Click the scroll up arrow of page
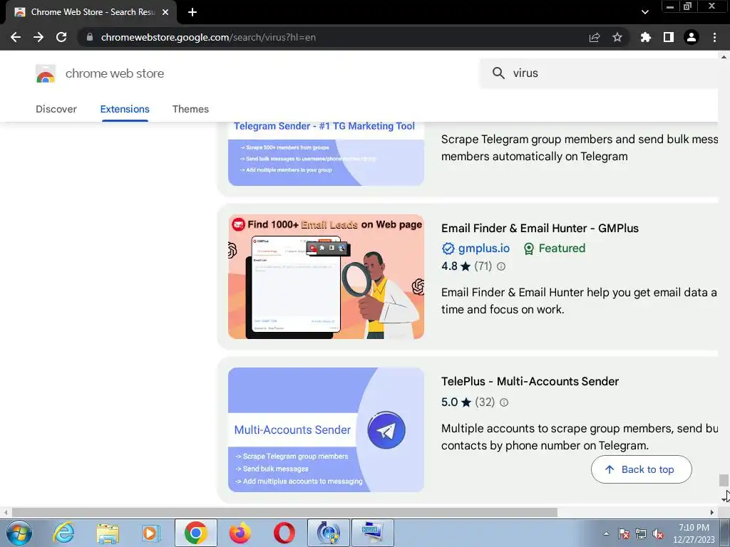Viewport: 730px width, 547px height. (x=724, y=57)
